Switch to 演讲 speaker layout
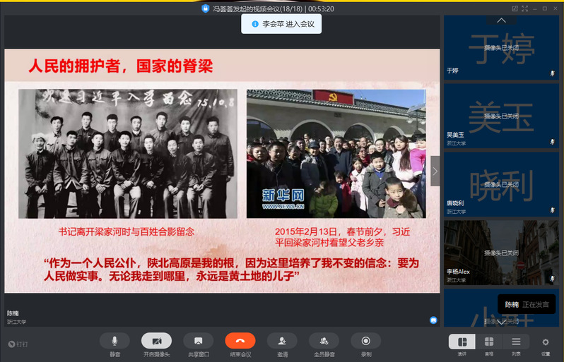The image size is (564, 362). (462, 342)
